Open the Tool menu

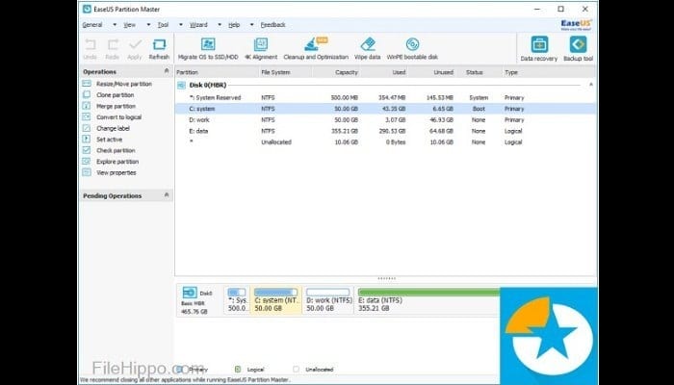tap(163, 25)
